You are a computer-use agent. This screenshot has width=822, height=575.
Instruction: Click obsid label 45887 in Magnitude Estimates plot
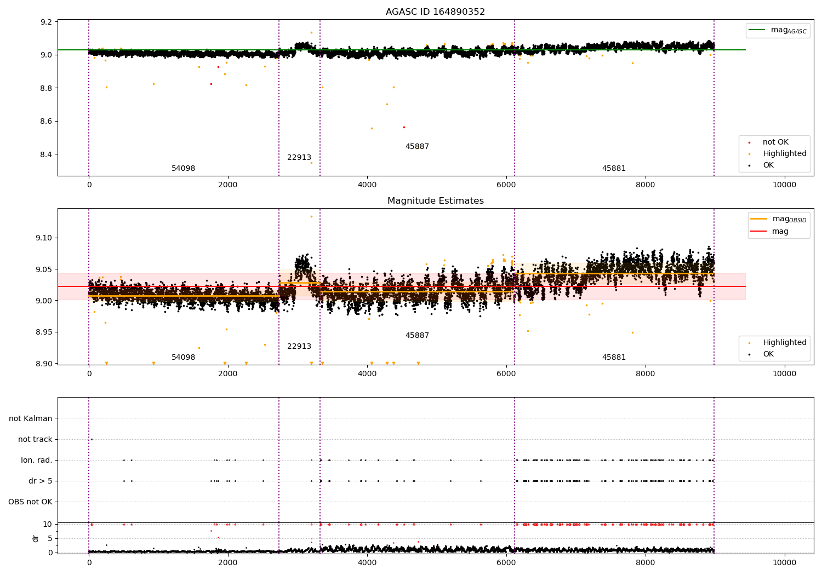click(417, 335)
